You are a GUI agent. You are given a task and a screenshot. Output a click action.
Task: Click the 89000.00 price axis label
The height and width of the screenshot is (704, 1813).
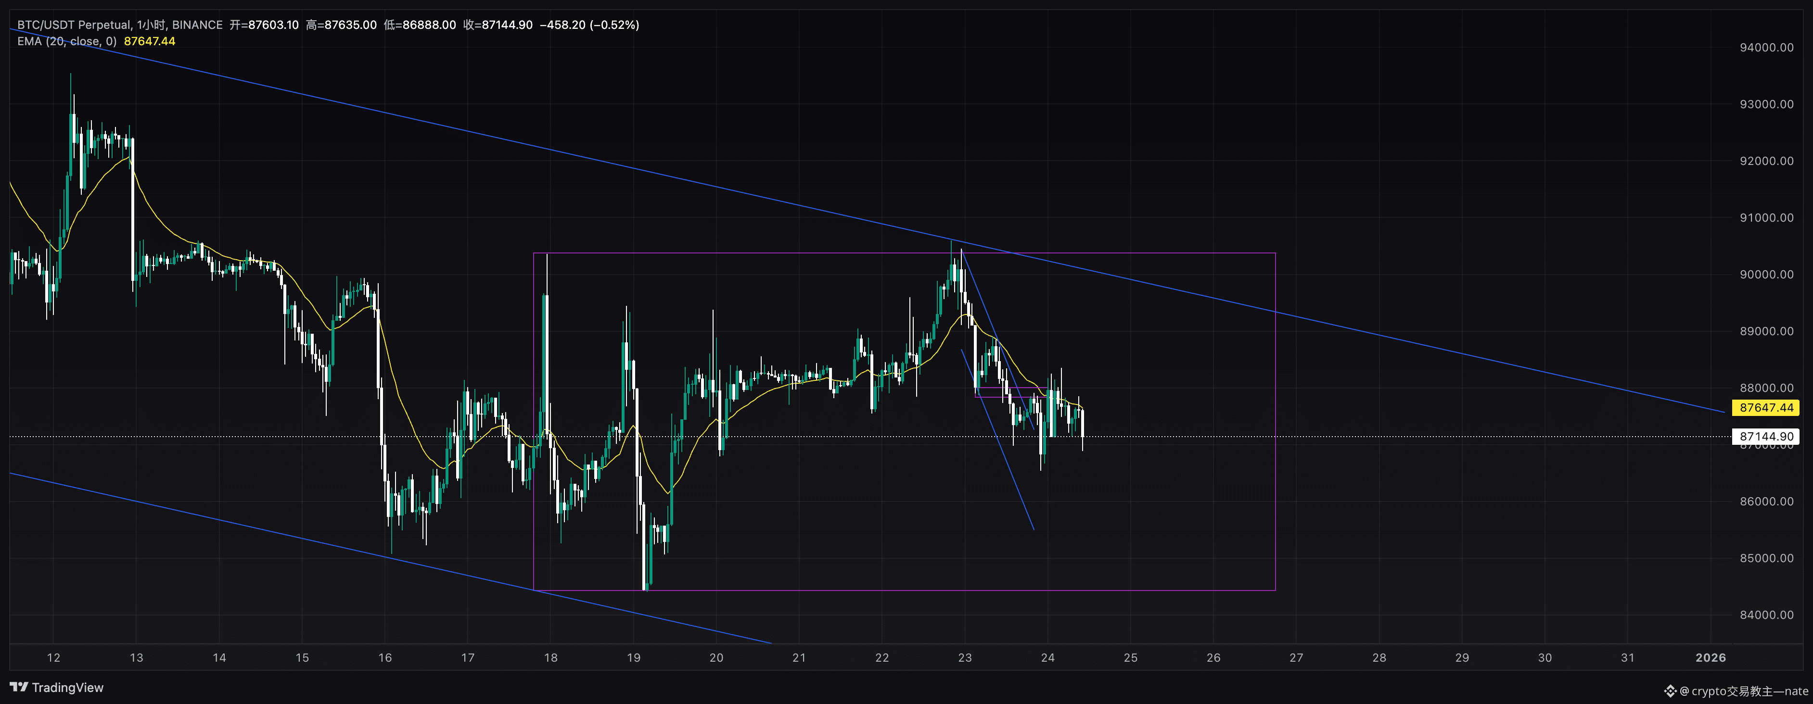[x=1766, y=331]
